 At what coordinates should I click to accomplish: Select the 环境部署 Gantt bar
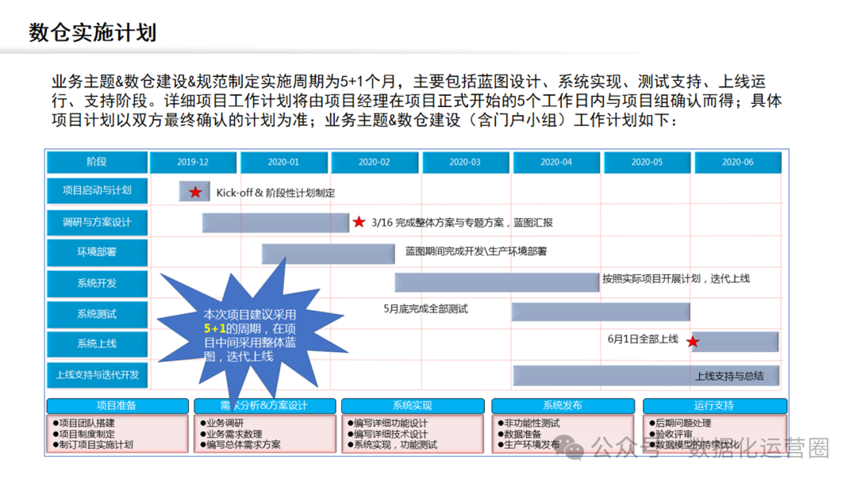click(x=328, y=254)
